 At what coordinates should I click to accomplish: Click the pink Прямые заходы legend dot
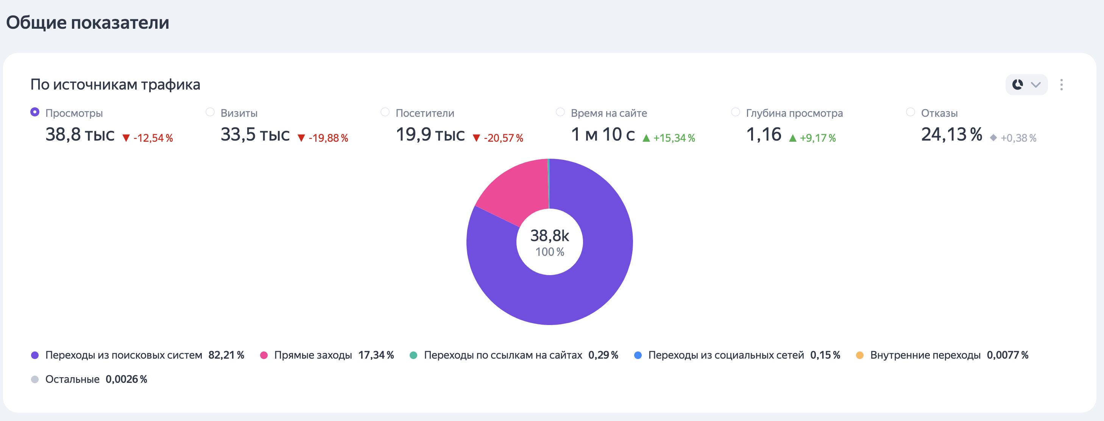tap(264, 355)
